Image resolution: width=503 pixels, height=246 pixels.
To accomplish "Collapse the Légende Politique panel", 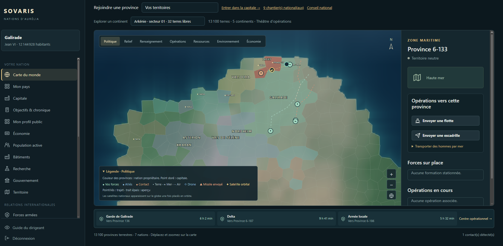I will [119, 171].
